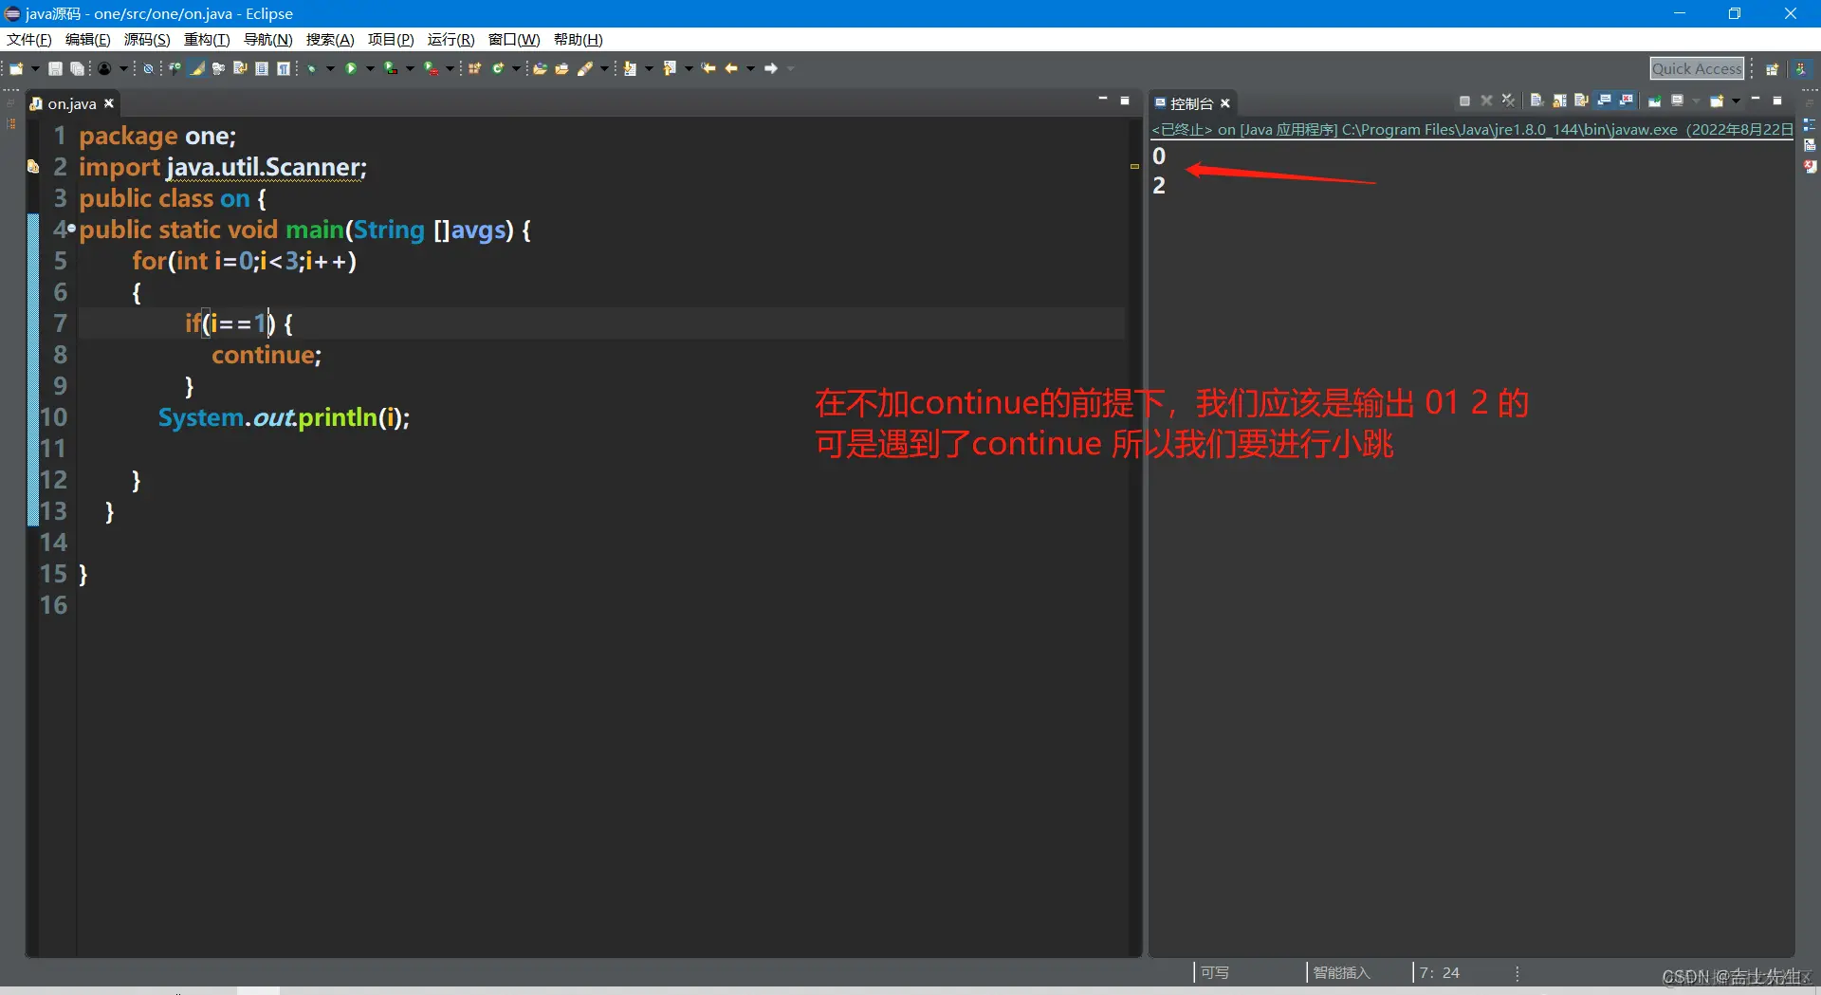Image resolution: width=1821 pixels, height=995 pixels.
Task: Close the on.java editor tab
Action: (x=109, y=103)
